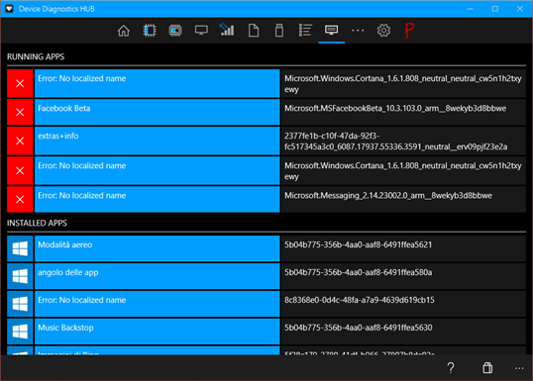This screenshot has width=533, height=381.
Task: Open the list view icon in toolbar
Action: tap(305, 31)
